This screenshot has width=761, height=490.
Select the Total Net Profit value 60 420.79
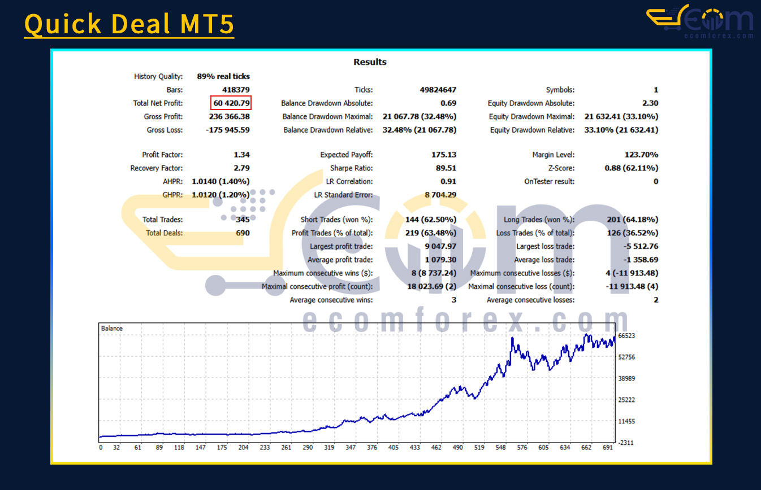point(231,103)
